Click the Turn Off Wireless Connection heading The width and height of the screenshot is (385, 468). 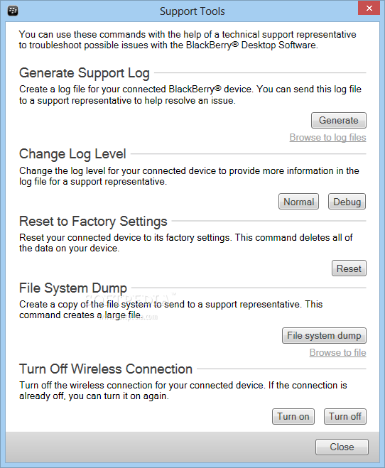[x=106, y=369]
